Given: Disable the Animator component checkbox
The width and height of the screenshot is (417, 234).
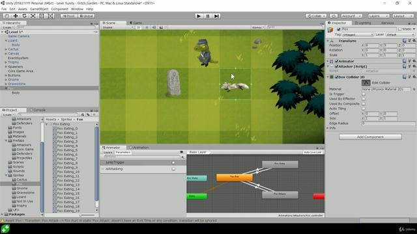Looking at the screenshot, I should point(336,61).
